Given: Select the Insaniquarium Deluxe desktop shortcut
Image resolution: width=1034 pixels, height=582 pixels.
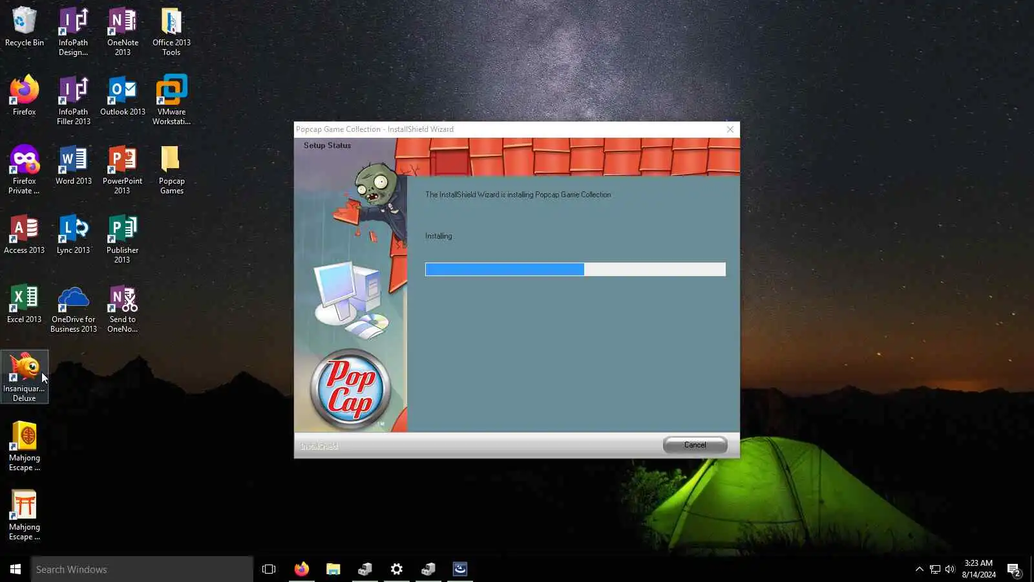Looking at the screenshot, I should coord(24,377).
